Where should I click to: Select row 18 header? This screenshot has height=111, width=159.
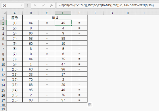coord(3,105)
